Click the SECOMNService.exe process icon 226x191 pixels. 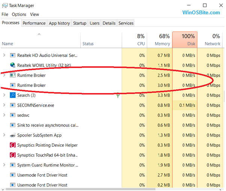[13, 105]
